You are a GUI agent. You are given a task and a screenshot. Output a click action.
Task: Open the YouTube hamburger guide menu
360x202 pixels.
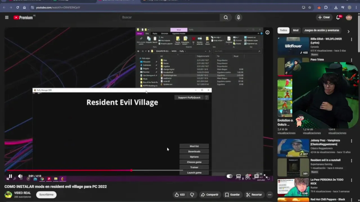pyautogui.click(x=7, y=17)
